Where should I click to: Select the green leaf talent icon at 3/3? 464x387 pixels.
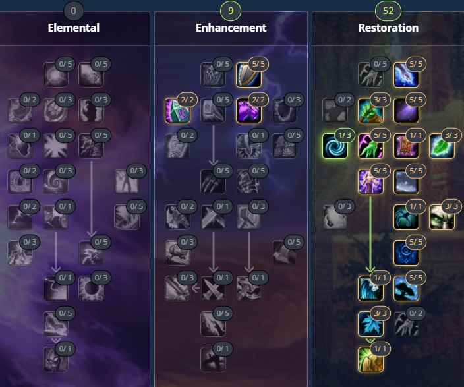[442, 146]
